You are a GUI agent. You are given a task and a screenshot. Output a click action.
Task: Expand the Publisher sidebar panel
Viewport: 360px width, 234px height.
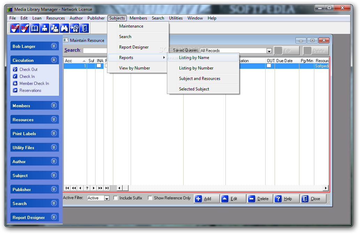pyautogui.click(x=54, y=189)
